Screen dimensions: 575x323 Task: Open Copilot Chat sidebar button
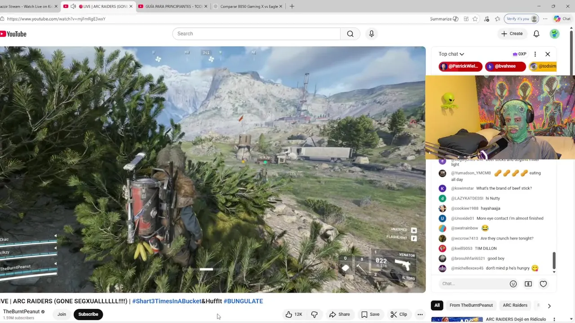point(562,19)
